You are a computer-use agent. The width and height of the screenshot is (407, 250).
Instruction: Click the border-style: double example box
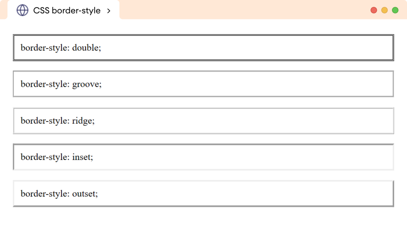203,47
